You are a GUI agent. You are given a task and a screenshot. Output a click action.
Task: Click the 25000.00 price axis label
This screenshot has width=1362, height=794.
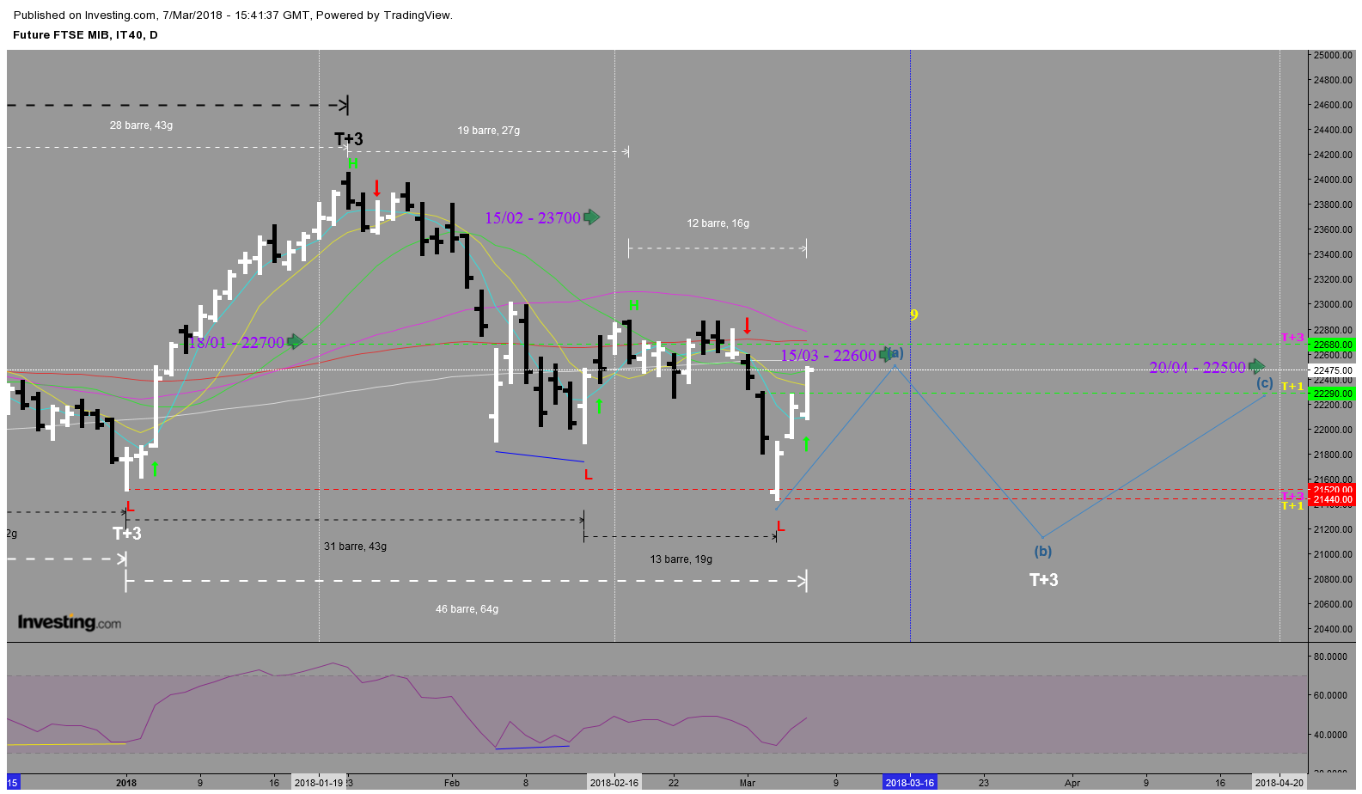[1333, 55]
